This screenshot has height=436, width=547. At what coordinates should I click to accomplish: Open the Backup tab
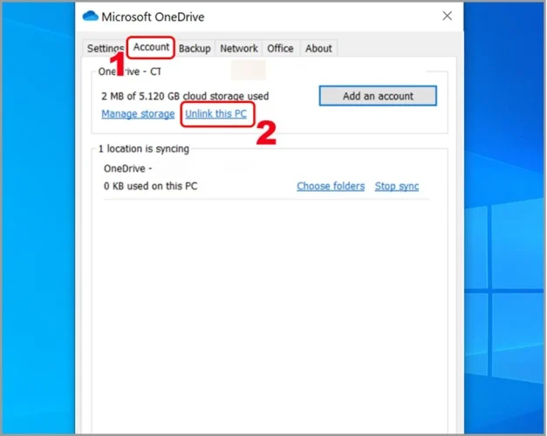(x=195, y=48)
